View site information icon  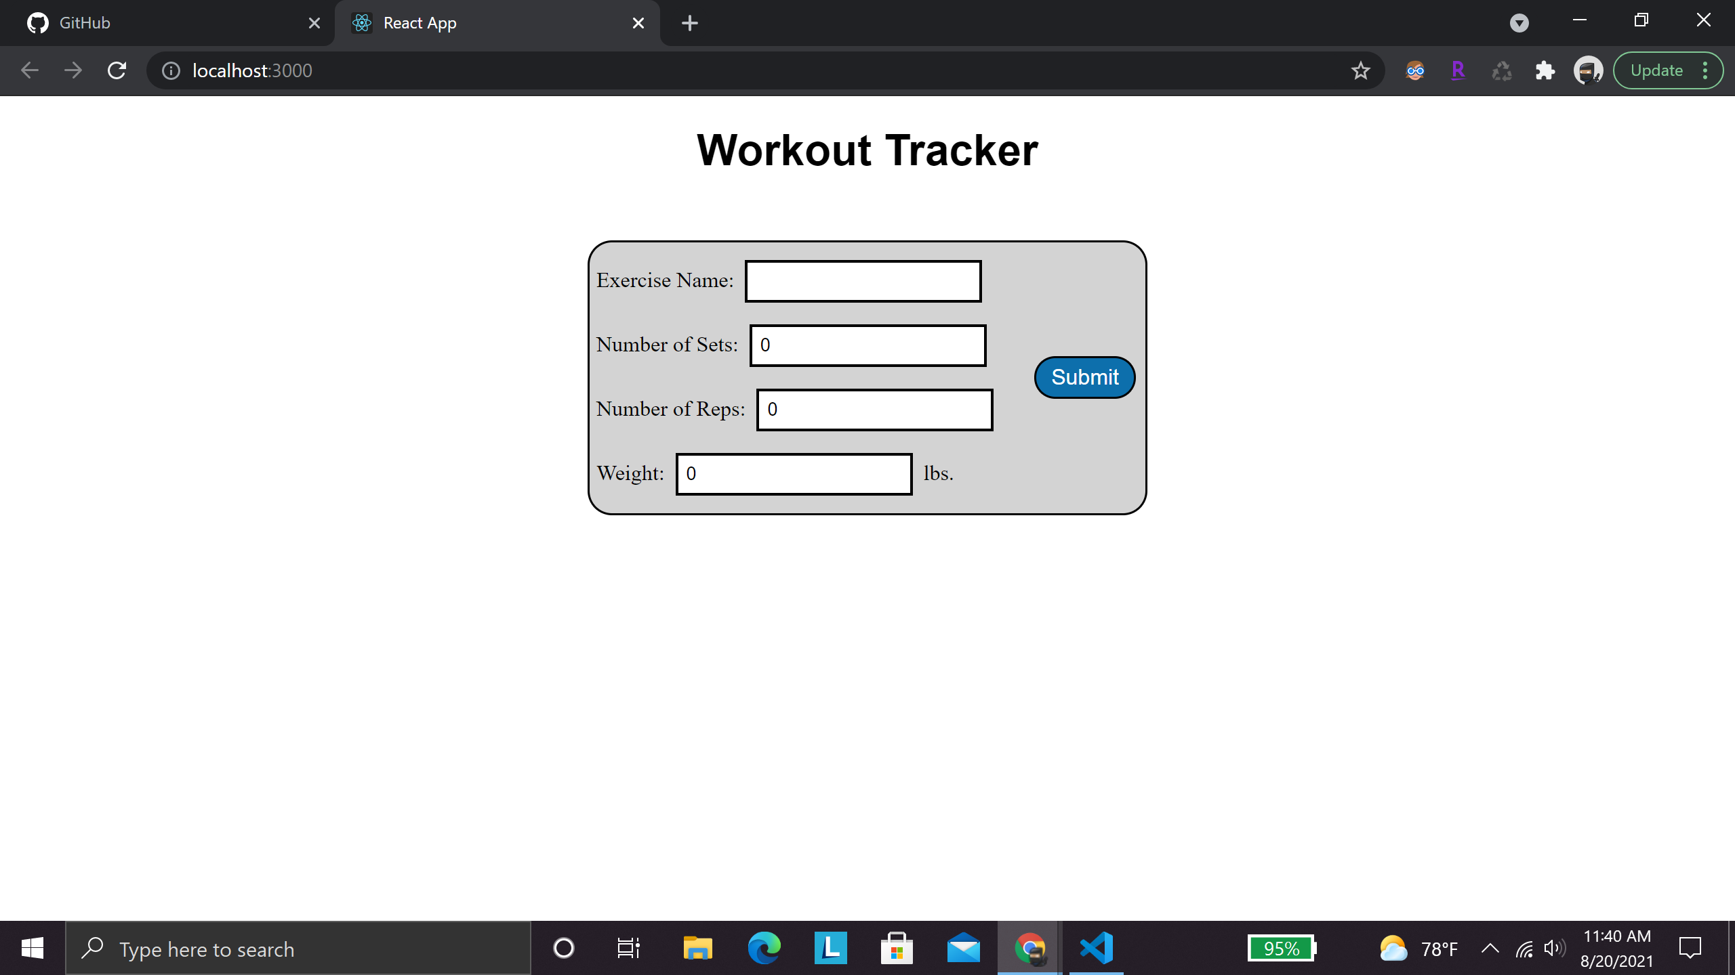coord(171,70)
